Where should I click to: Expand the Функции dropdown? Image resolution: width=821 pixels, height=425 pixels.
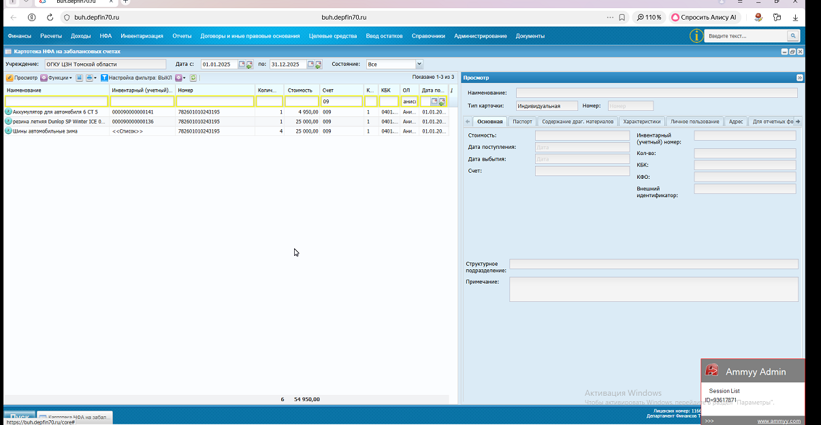click(57, 78)
